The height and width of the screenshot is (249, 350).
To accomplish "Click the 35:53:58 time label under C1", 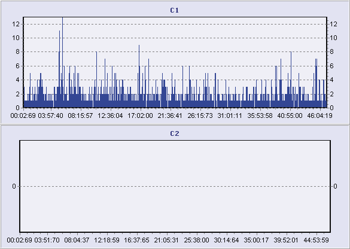I will coord(260,116).
